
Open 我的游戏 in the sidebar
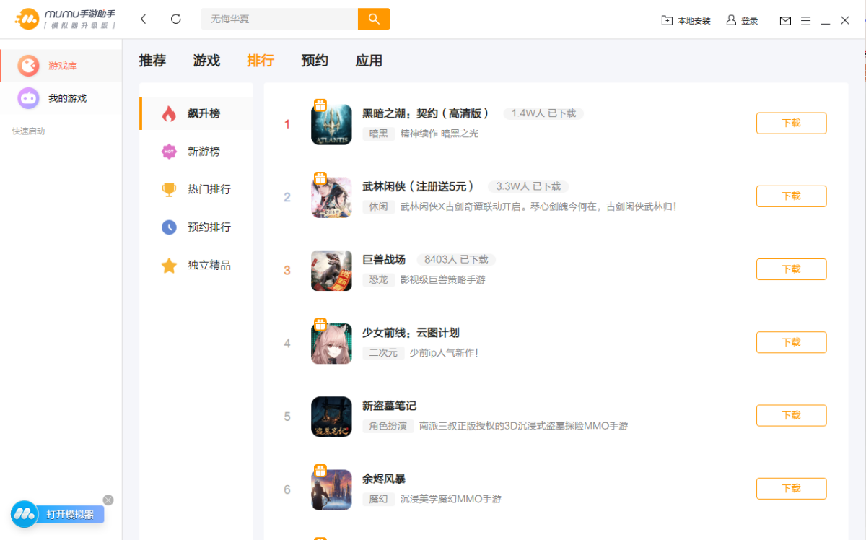tap(27, 98)
